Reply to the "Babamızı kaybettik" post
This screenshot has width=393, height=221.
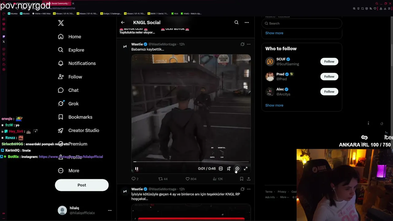pyautogui.click(x=135, y=179)
